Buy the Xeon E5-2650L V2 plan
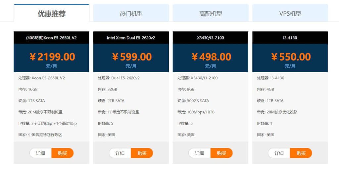Viewport: 339px width, 173px height. [x=63, y=153]
